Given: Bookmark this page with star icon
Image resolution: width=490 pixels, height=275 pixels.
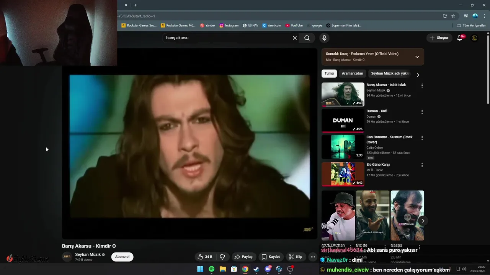Looking at the screenshot, I should 453,16.
